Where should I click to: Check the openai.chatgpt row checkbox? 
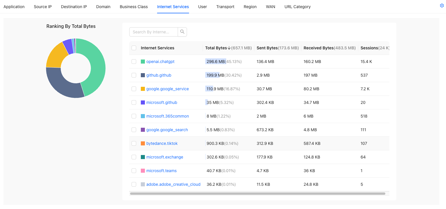click(x=134, y=62)
